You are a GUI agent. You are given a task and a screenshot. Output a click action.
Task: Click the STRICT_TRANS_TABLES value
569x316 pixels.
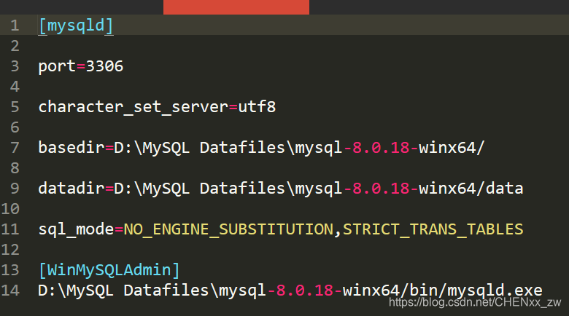tap(433, 230)
